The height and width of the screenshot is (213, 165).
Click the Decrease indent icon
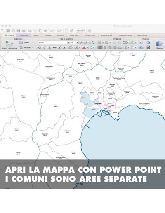[x=114, y=42]
